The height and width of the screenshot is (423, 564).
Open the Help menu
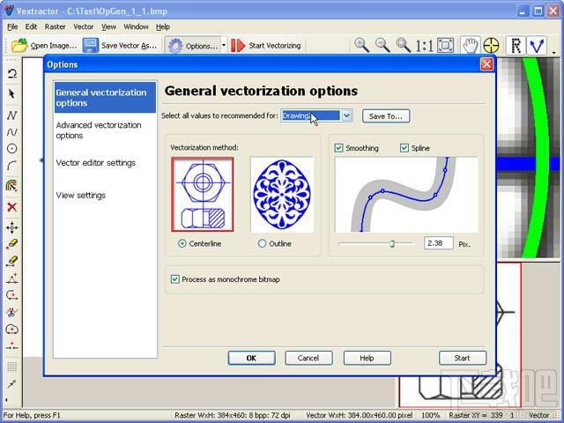pos(163,26)
